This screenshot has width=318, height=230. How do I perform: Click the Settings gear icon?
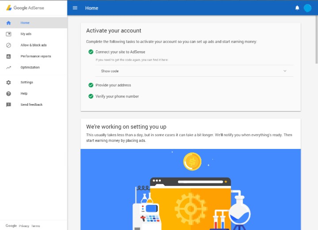[x=8, y=82]
